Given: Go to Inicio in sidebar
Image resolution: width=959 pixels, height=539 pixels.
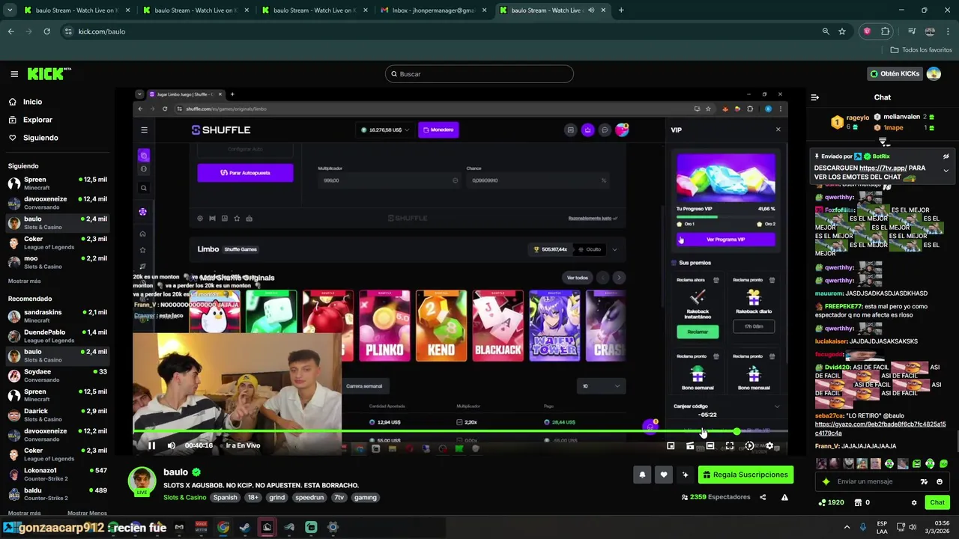Looking at the screenshot, I should (x=32, y=102).
